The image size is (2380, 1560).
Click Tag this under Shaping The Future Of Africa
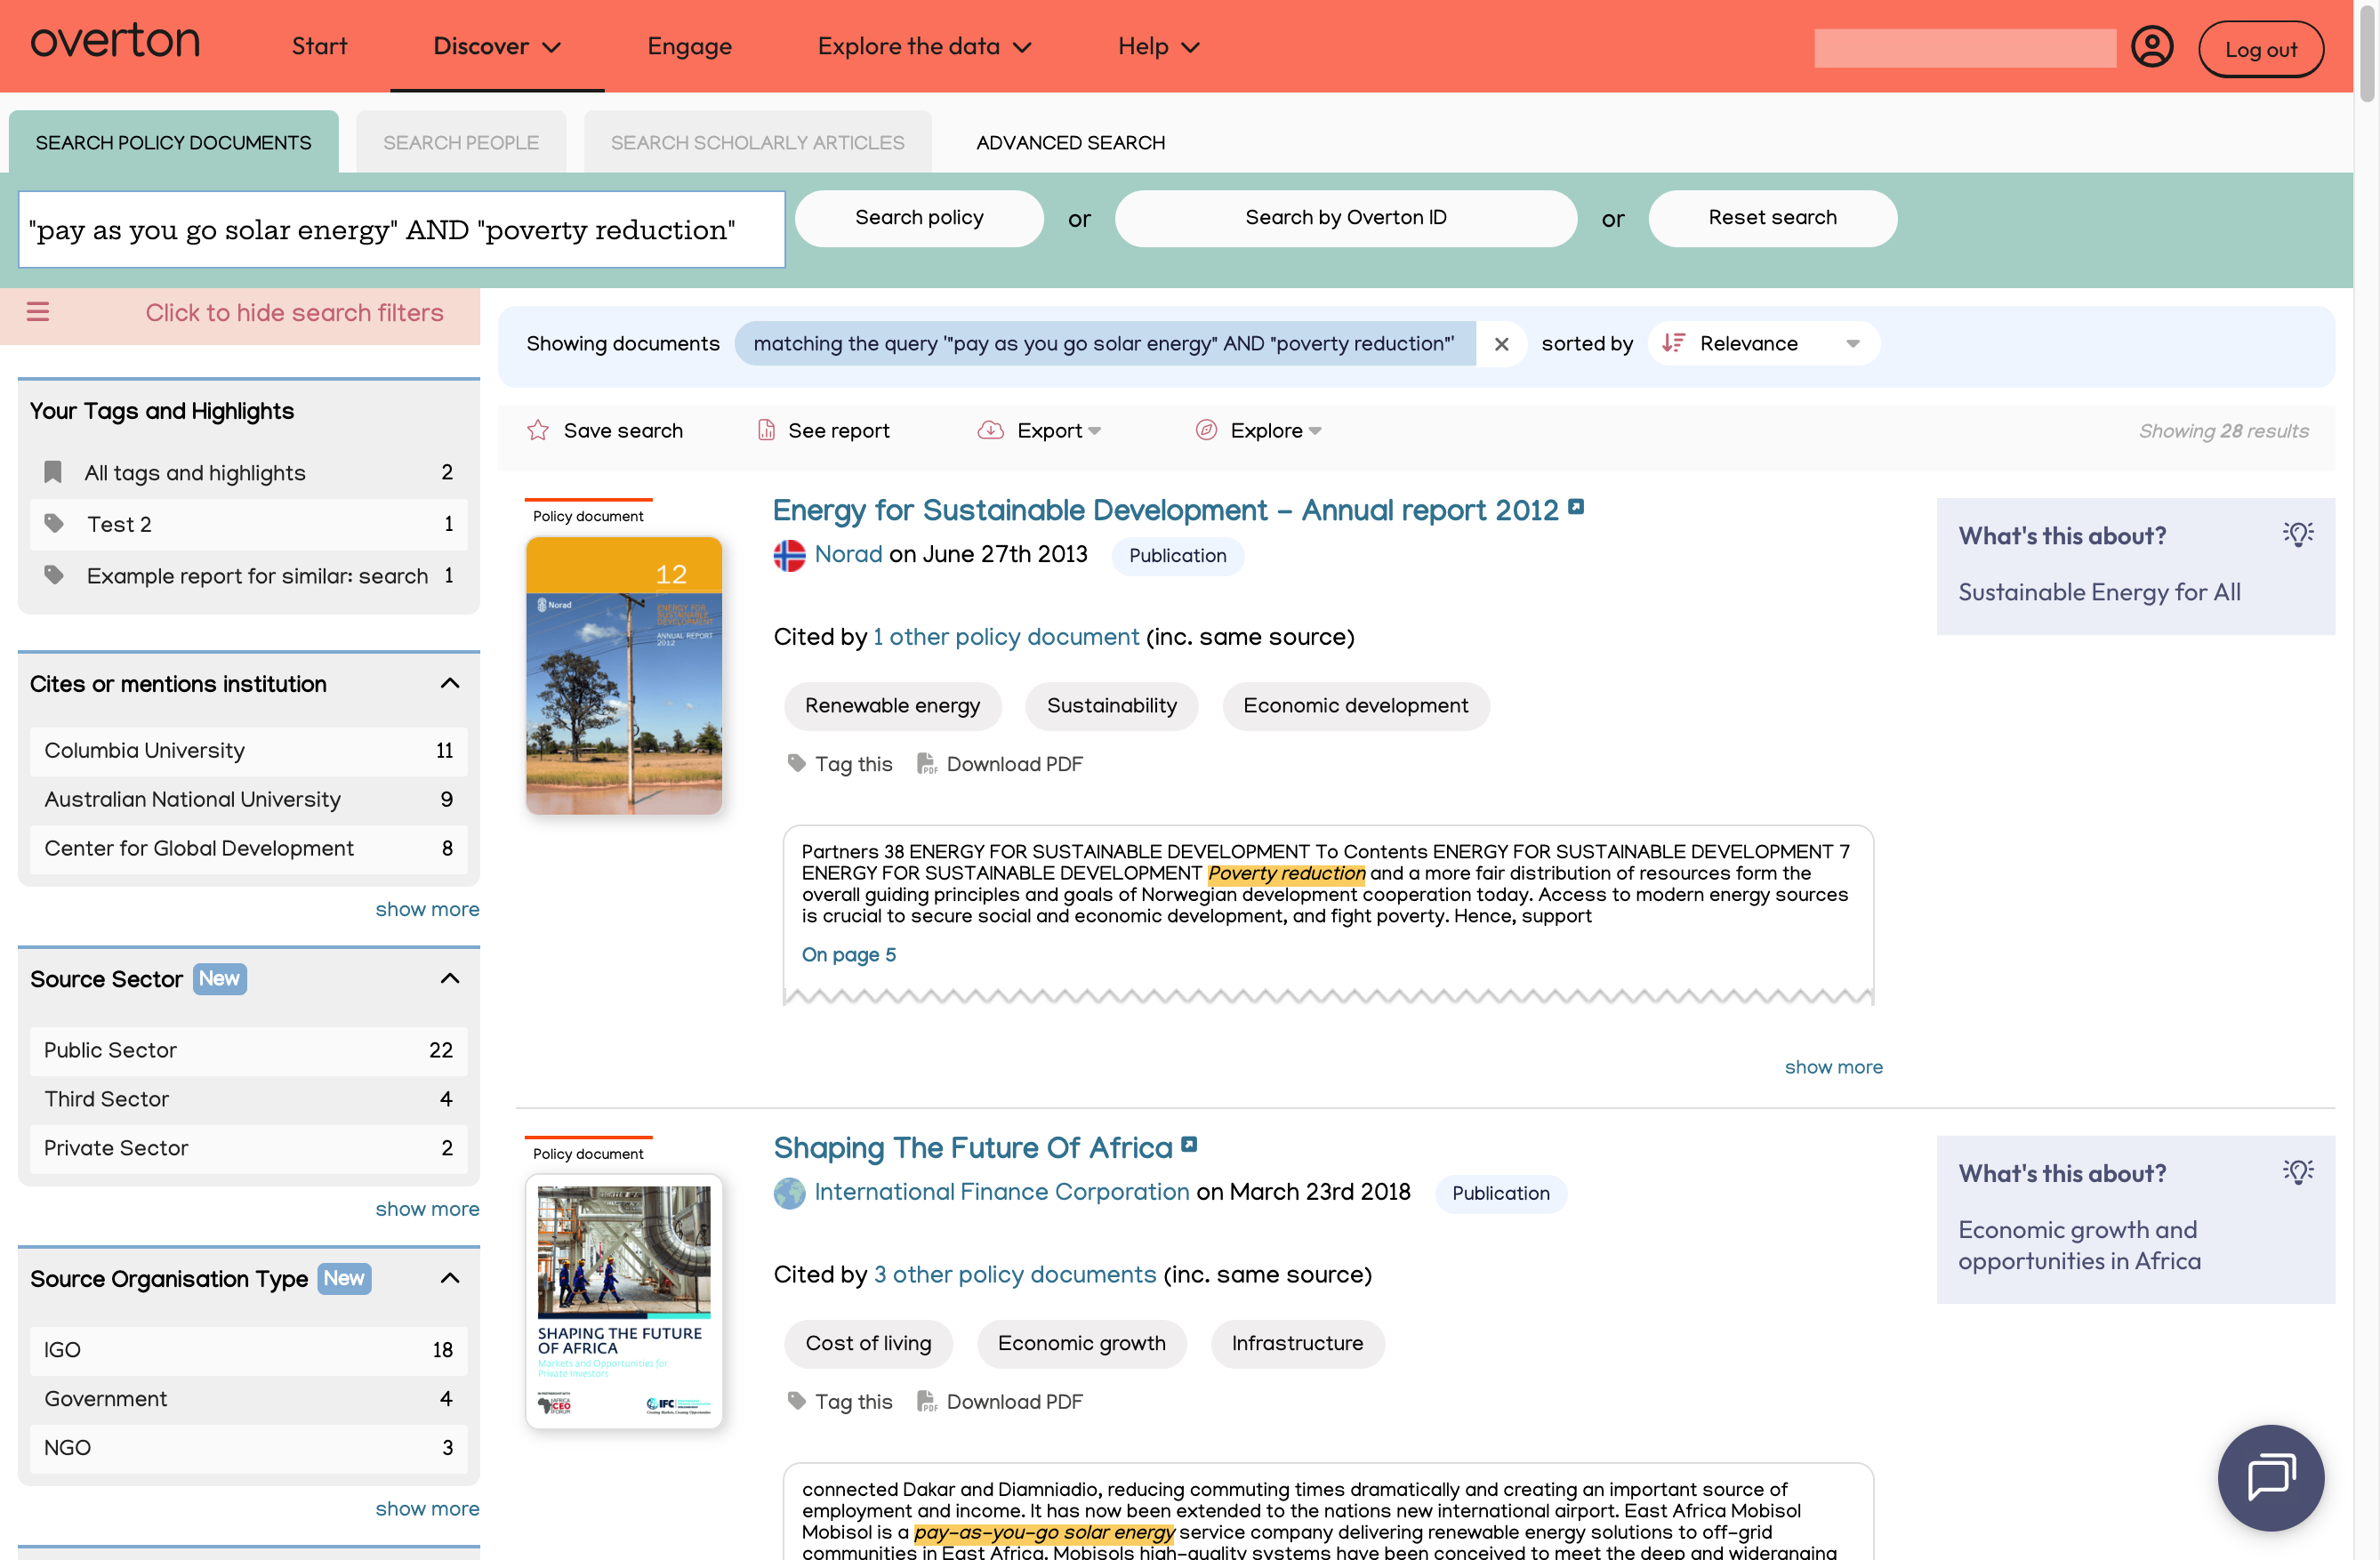840,1402
